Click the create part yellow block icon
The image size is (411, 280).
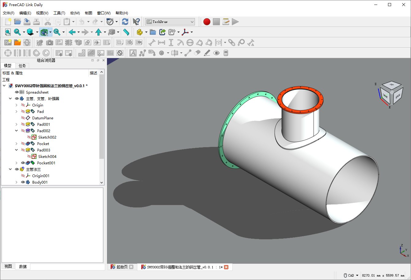140,32
